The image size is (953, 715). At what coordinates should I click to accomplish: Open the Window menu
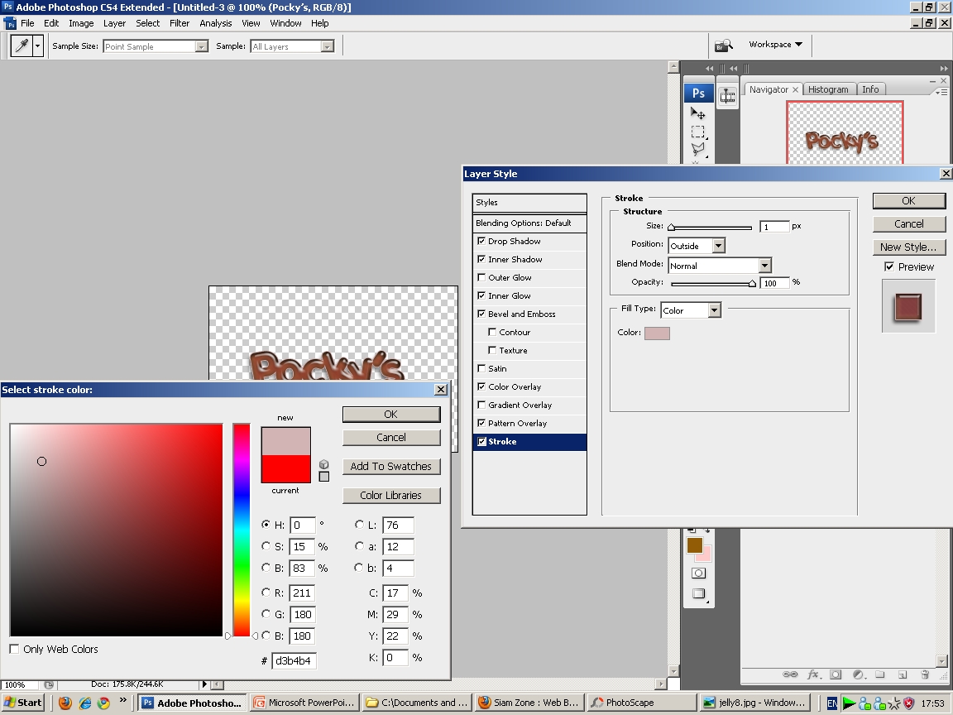pos(285,23)
